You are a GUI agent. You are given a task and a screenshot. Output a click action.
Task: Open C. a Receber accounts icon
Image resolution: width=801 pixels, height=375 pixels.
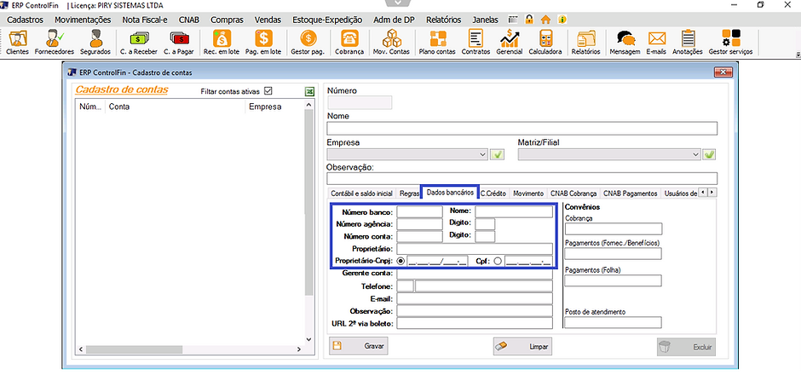tap(138, 43)
